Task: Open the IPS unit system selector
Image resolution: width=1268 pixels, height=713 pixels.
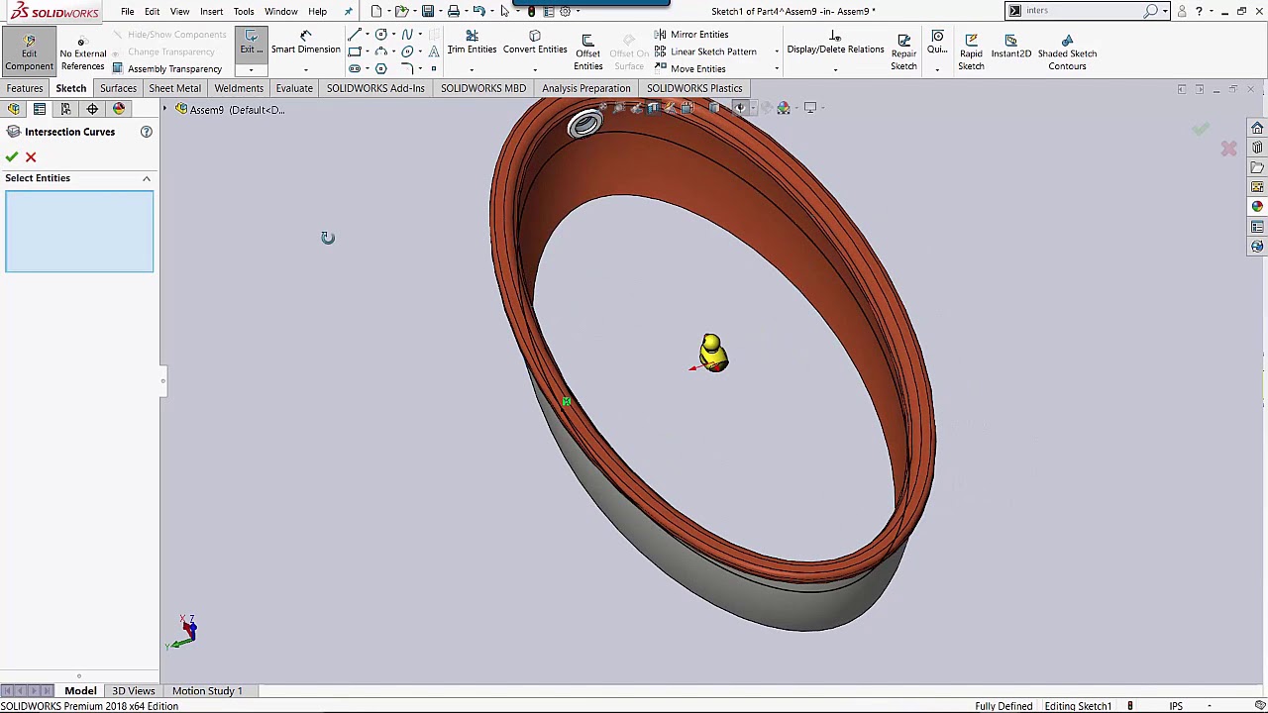Action: (1176, 706)
